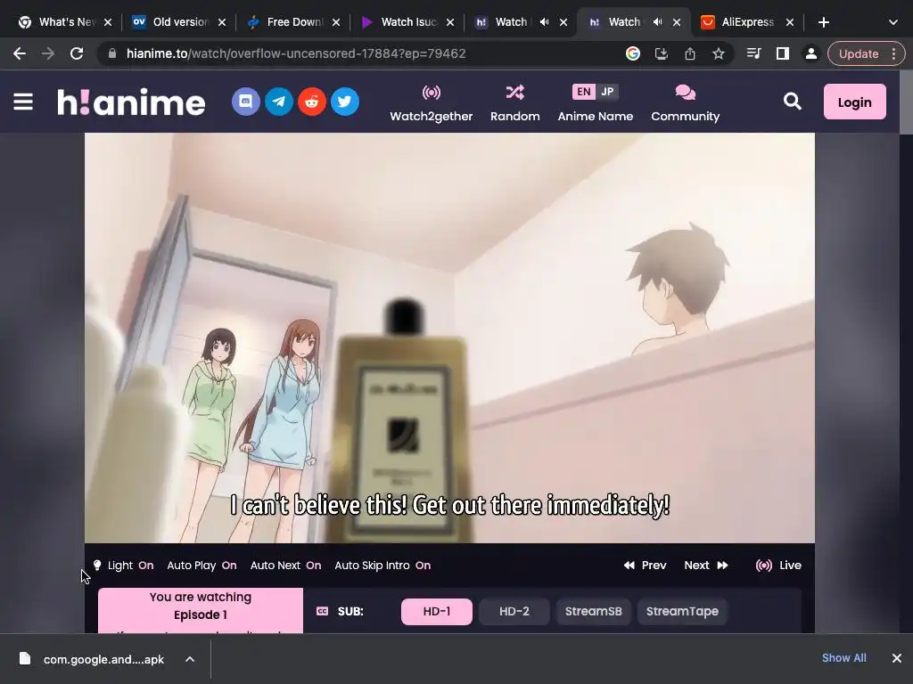Reload the current page

(77, 53)
